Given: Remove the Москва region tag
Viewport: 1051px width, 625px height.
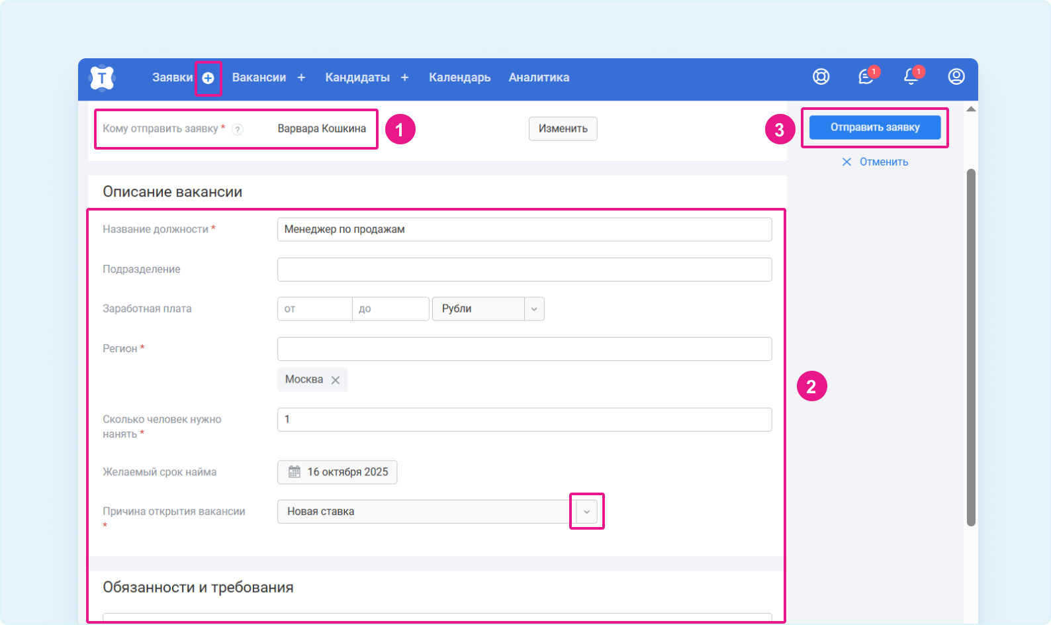Looking at the screenshot, I should coord(336,380).
